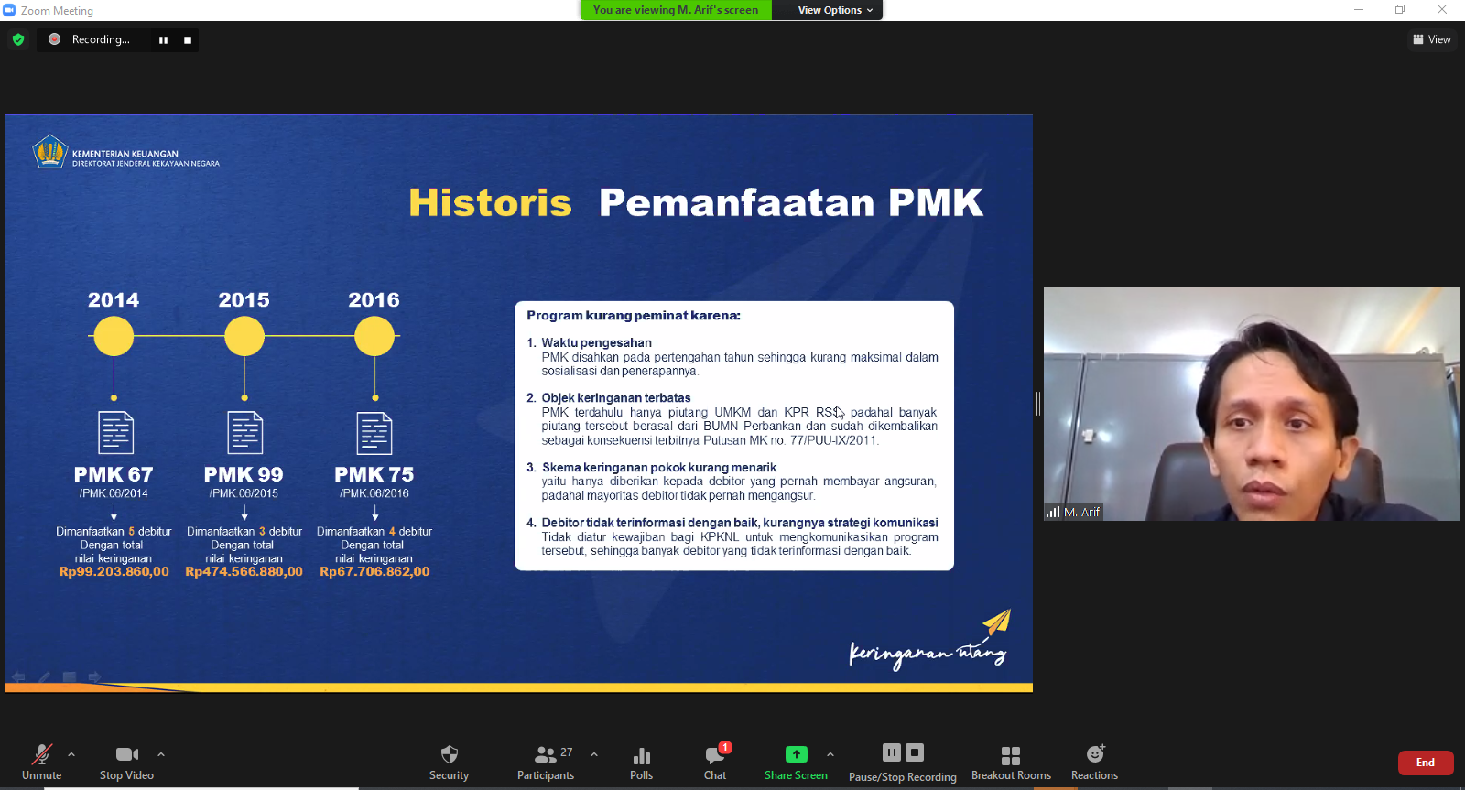The height and width of the screenshot is (790, 1465).
Task: Click 'Waktu pengesahan' heading
Action: 597,342
